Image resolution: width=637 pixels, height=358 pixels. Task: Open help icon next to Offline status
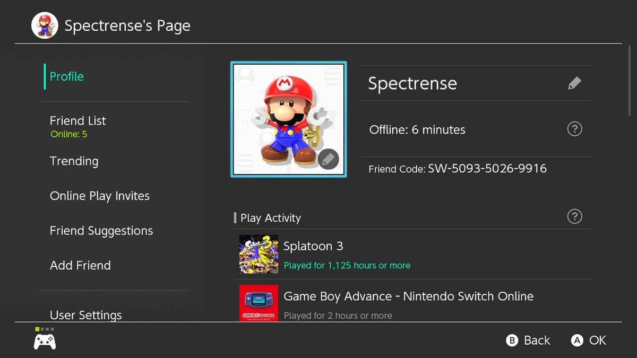(x=574, y=129)
